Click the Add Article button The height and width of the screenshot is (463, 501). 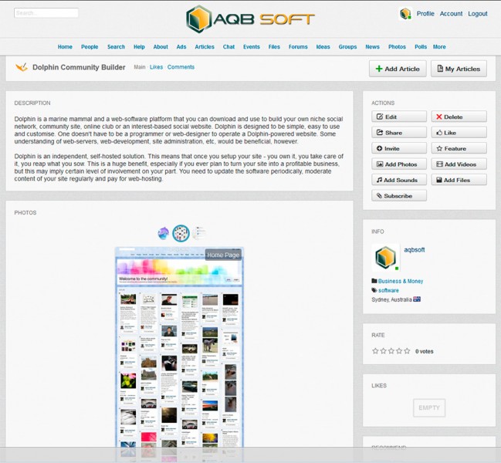click(x=398, y=69)
